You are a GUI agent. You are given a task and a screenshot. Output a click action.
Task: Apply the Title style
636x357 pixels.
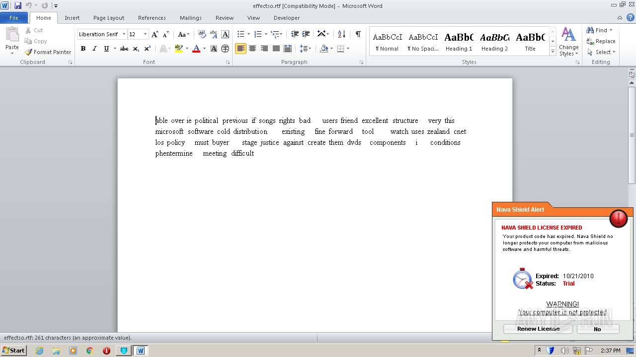[x=530, y=42]
